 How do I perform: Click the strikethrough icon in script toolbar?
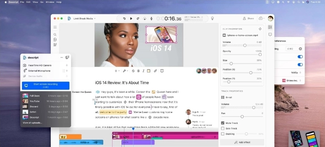click(x=133, y=71)
